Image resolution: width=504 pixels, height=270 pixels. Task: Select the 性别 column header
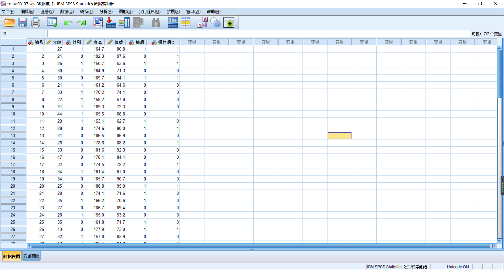[73, 42]
